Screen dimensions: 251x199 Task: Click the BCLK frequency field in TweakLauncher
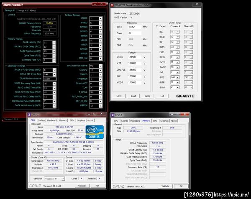(x=134, y=27)
